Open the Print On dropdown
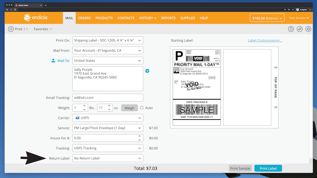The height and width of the screenshot is (178, 317). coord(108,40)
